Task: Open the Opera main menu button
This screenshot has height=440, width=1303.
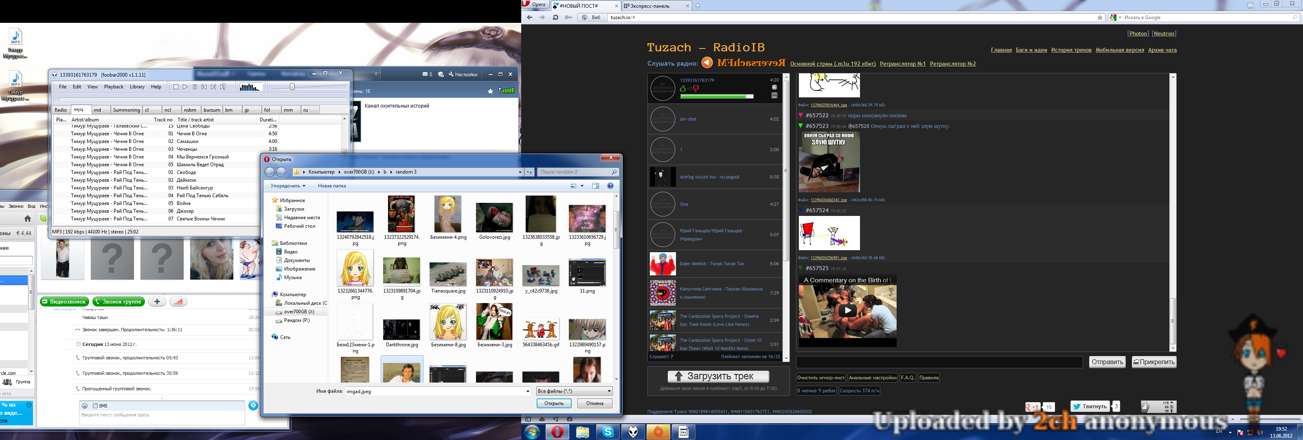Action: [x=535, y=4]
